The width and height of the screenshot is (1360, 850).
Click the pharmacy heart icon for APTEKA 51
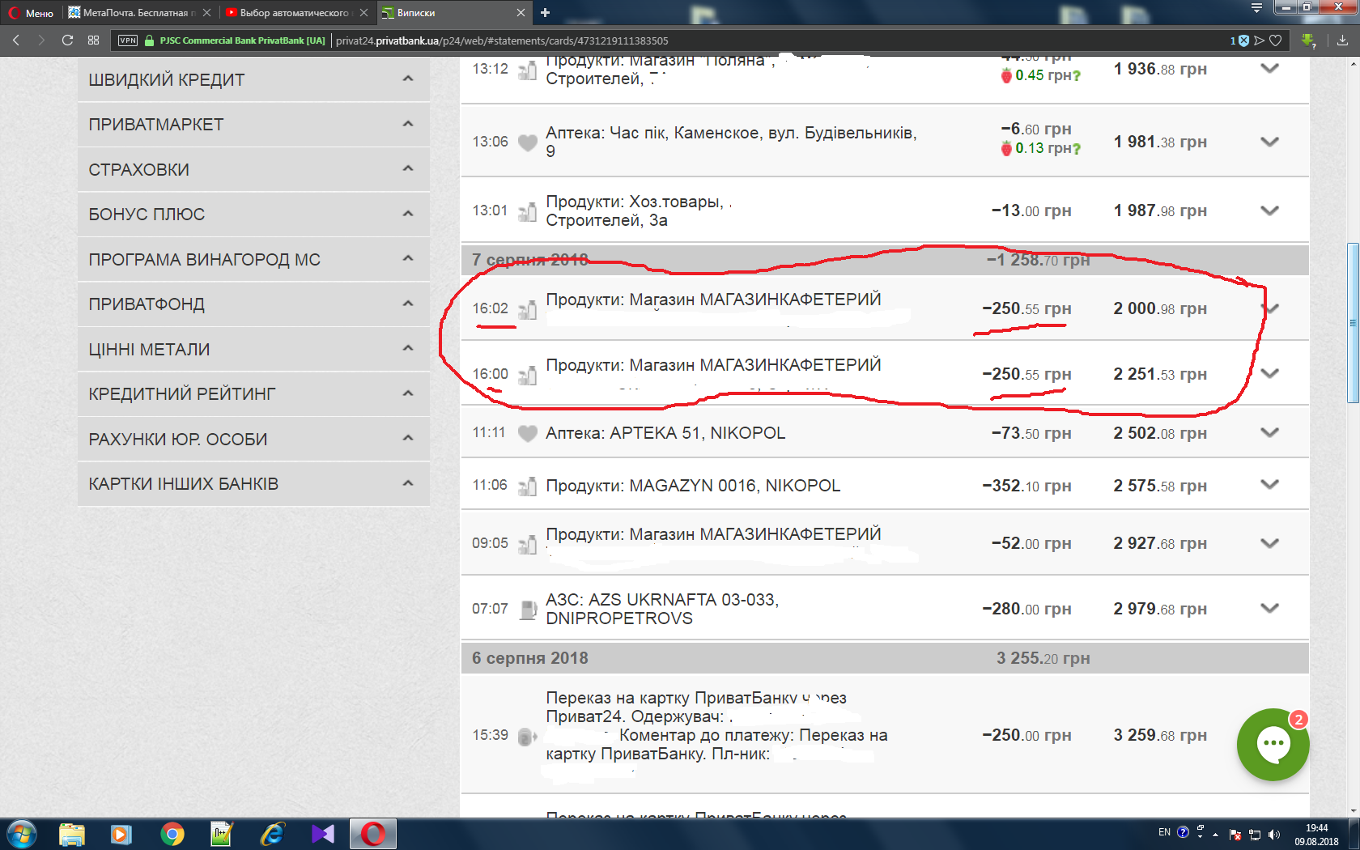pyautogui.click(x=527, y=433)
